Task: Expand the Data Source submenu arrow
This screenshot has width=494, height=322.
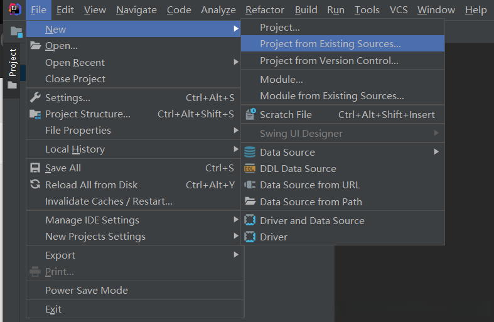Action: (436, 152)
